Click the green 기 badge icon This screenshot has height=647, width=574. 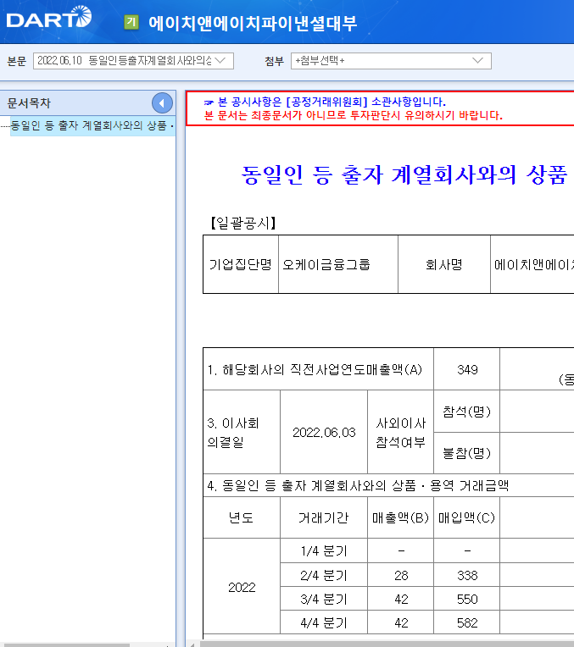tap(131, 22)
